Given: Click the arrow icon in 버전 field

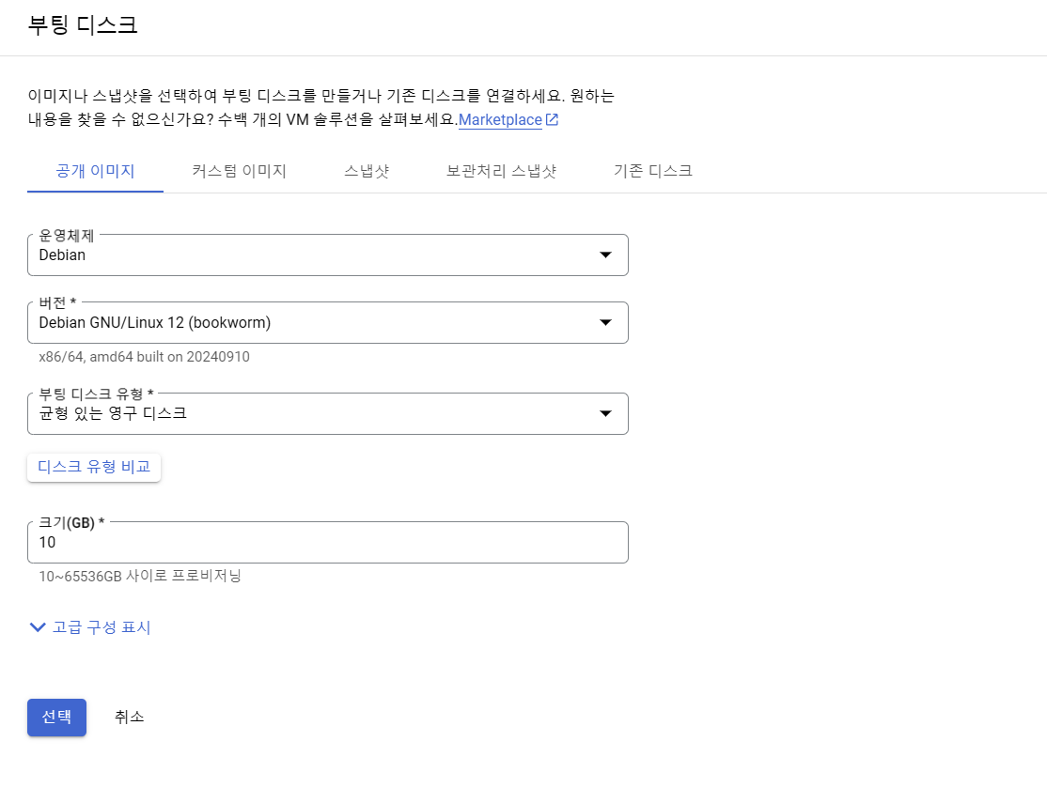Looking at the screenshot, I should 605,323.
